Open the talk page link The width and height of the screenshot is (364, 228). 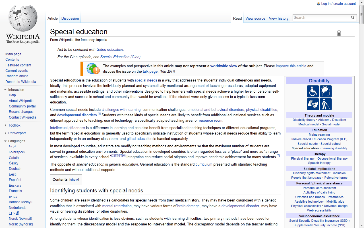(x=150, y=72)
